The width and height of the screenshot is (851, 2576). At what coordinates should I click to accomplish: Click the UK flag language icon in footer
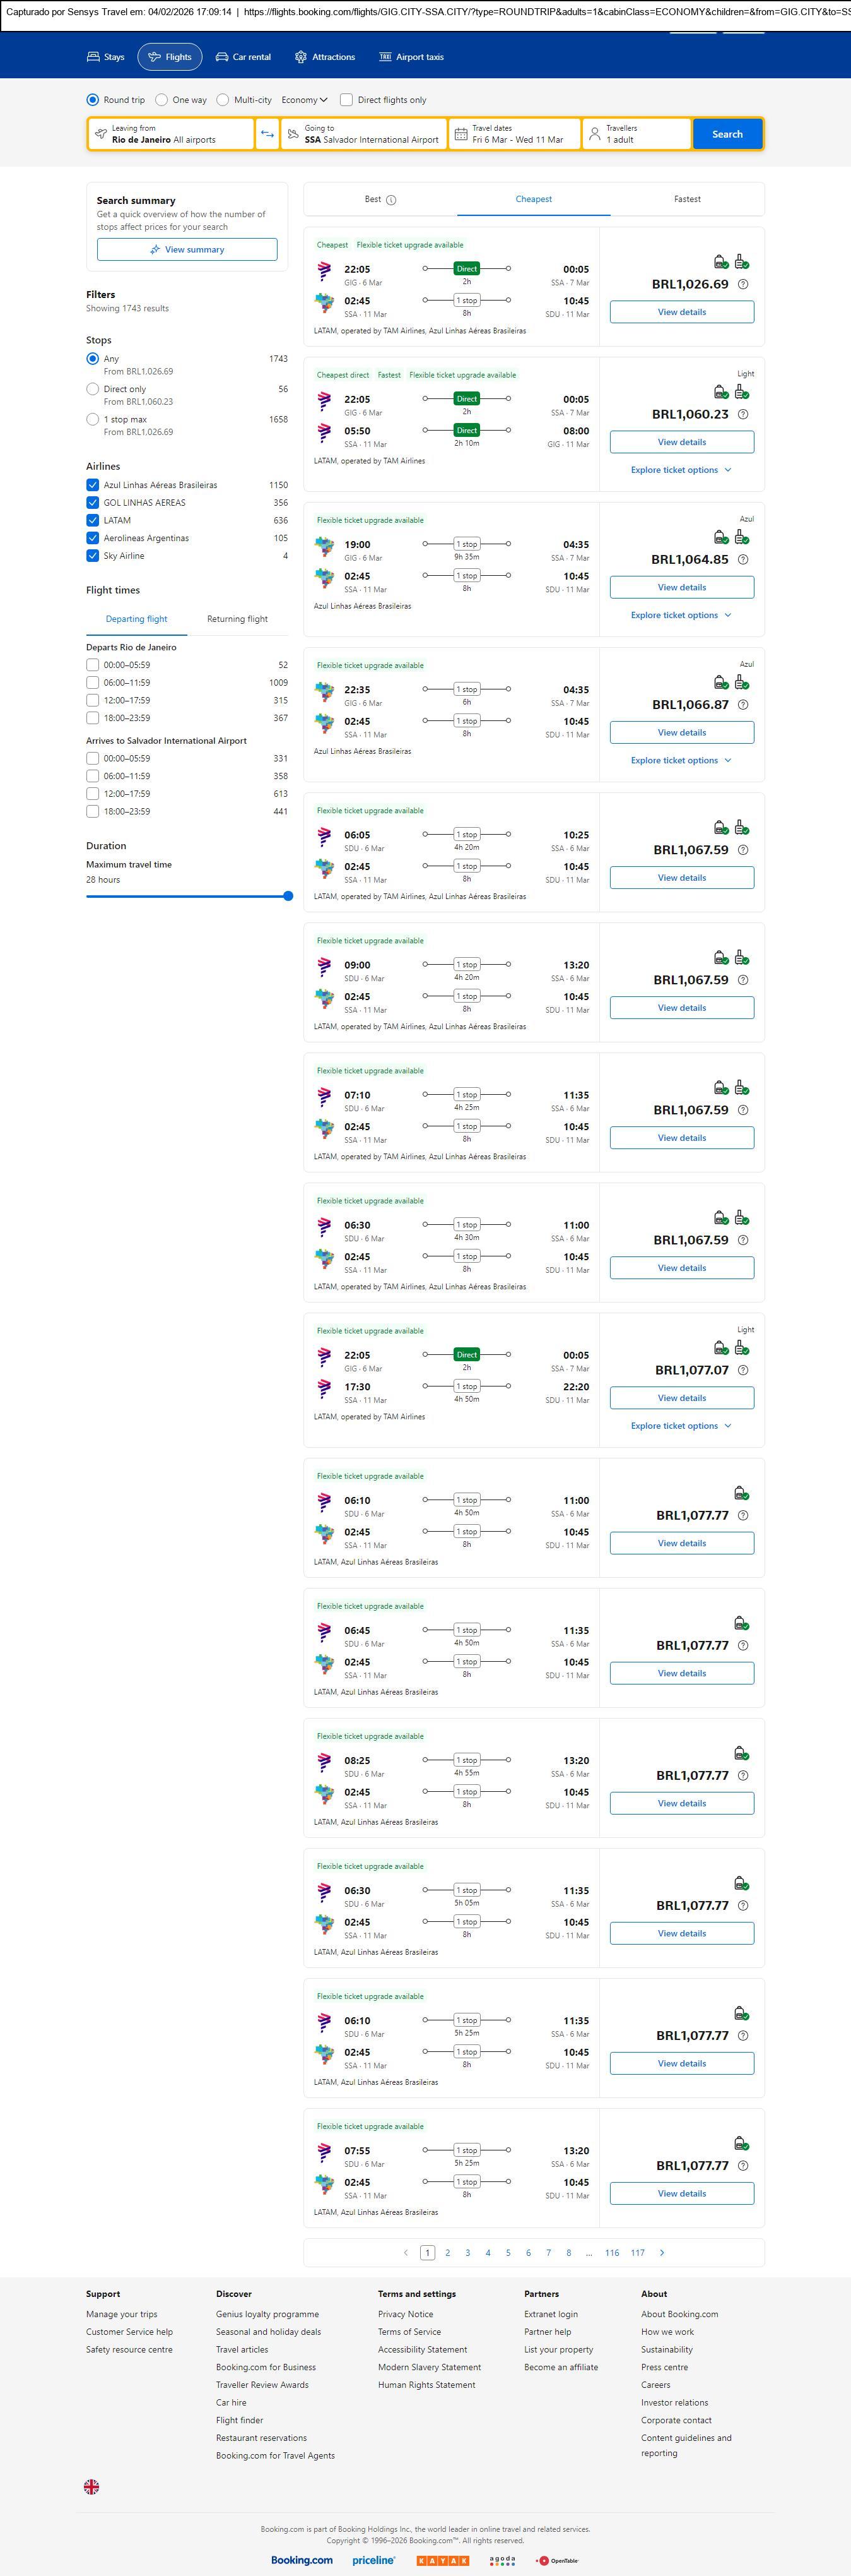click(x=91, y=2486)
